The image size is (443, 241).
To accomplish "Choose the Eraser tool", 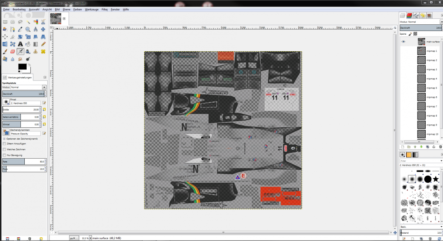I will point(13,52).
